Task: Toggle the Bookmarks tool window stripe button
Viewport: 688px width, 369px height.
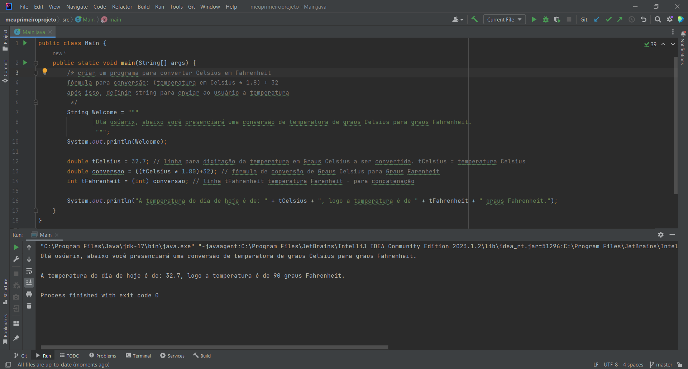Action: click(5, 329)
